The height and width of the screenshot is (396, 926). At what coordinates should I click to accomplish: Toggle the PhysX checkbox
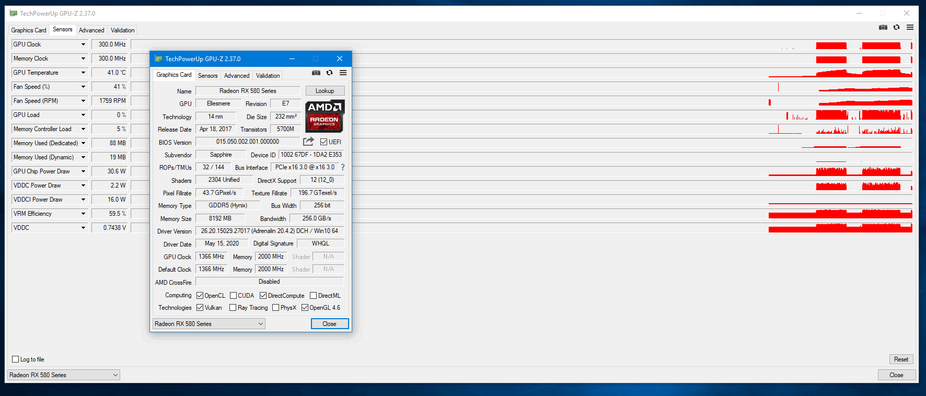pos(275,308)
